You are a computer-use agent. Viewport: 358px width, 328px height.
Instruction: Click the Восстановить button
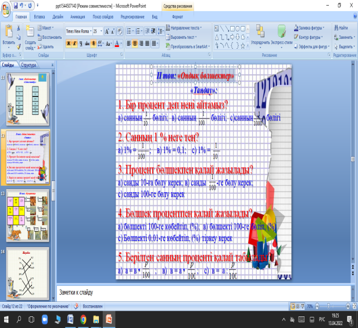pyautogui.click(x=49, y=37)
